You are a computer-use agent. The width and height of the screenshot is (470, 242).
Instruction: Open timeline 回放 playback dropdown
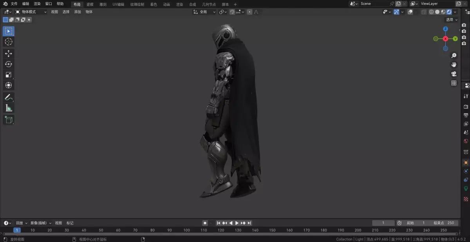pyautogui.click(x=21, y=223)
